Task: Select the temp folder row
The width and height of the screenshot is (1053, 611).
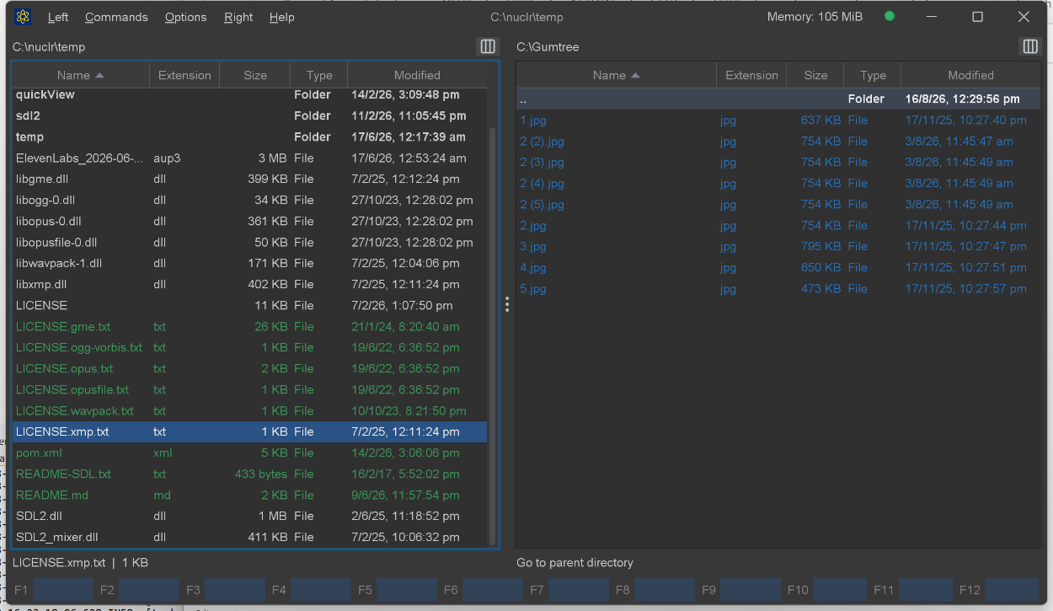Action: pyautogui.click(x=249, y=137)
